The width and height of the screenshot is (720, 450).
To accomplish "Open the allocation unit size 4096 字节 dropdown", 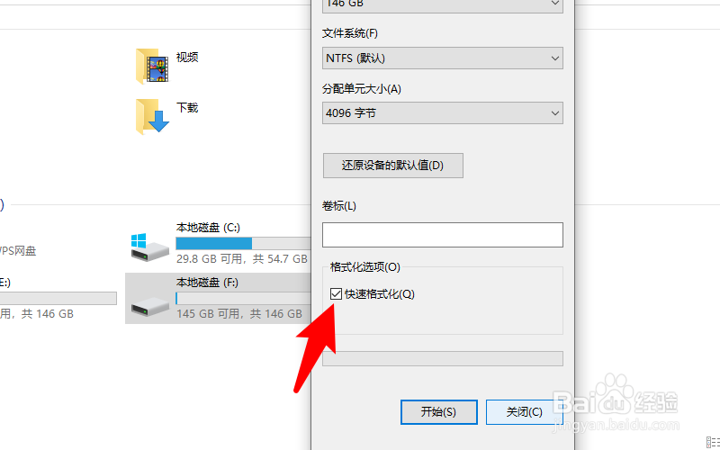I will [443, 113].
